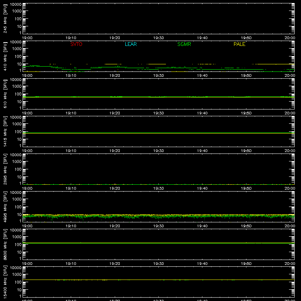This screenshot has height=301, width=301.
Task: Select the 245 MHz [SFU] axis label
Action: [x=5, y=18]
